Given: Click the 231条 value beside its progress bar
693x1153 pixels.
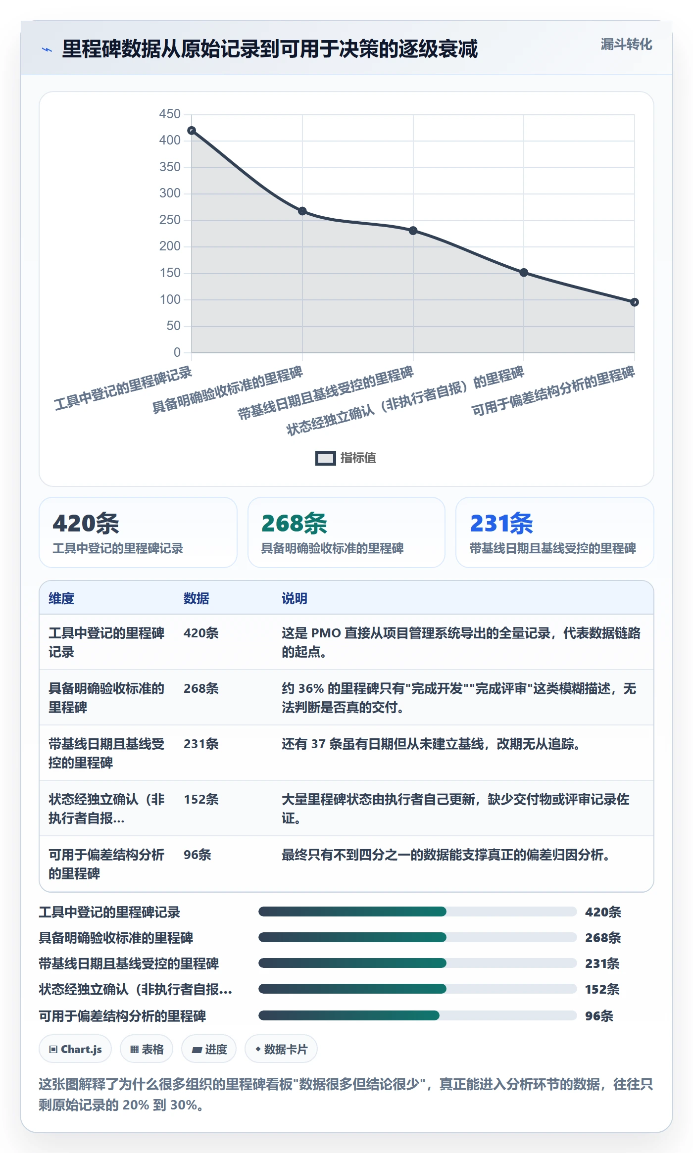Looking at the screenshot, I should (602, 963).
